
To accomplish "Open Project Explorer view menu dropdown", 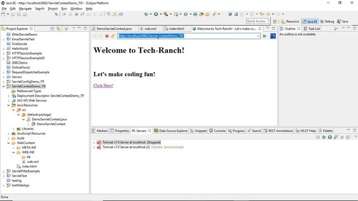I will [x=74, y=28].
